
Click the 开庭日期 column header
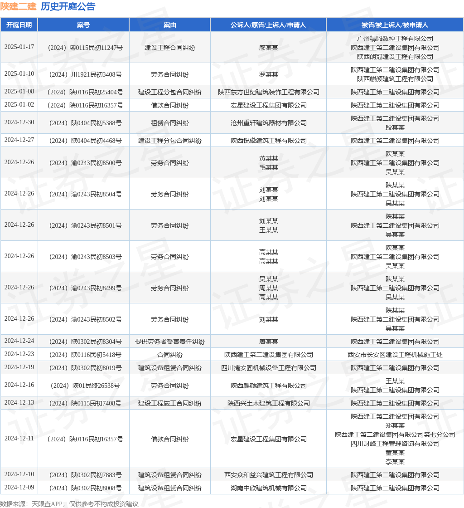pos(19,25)
